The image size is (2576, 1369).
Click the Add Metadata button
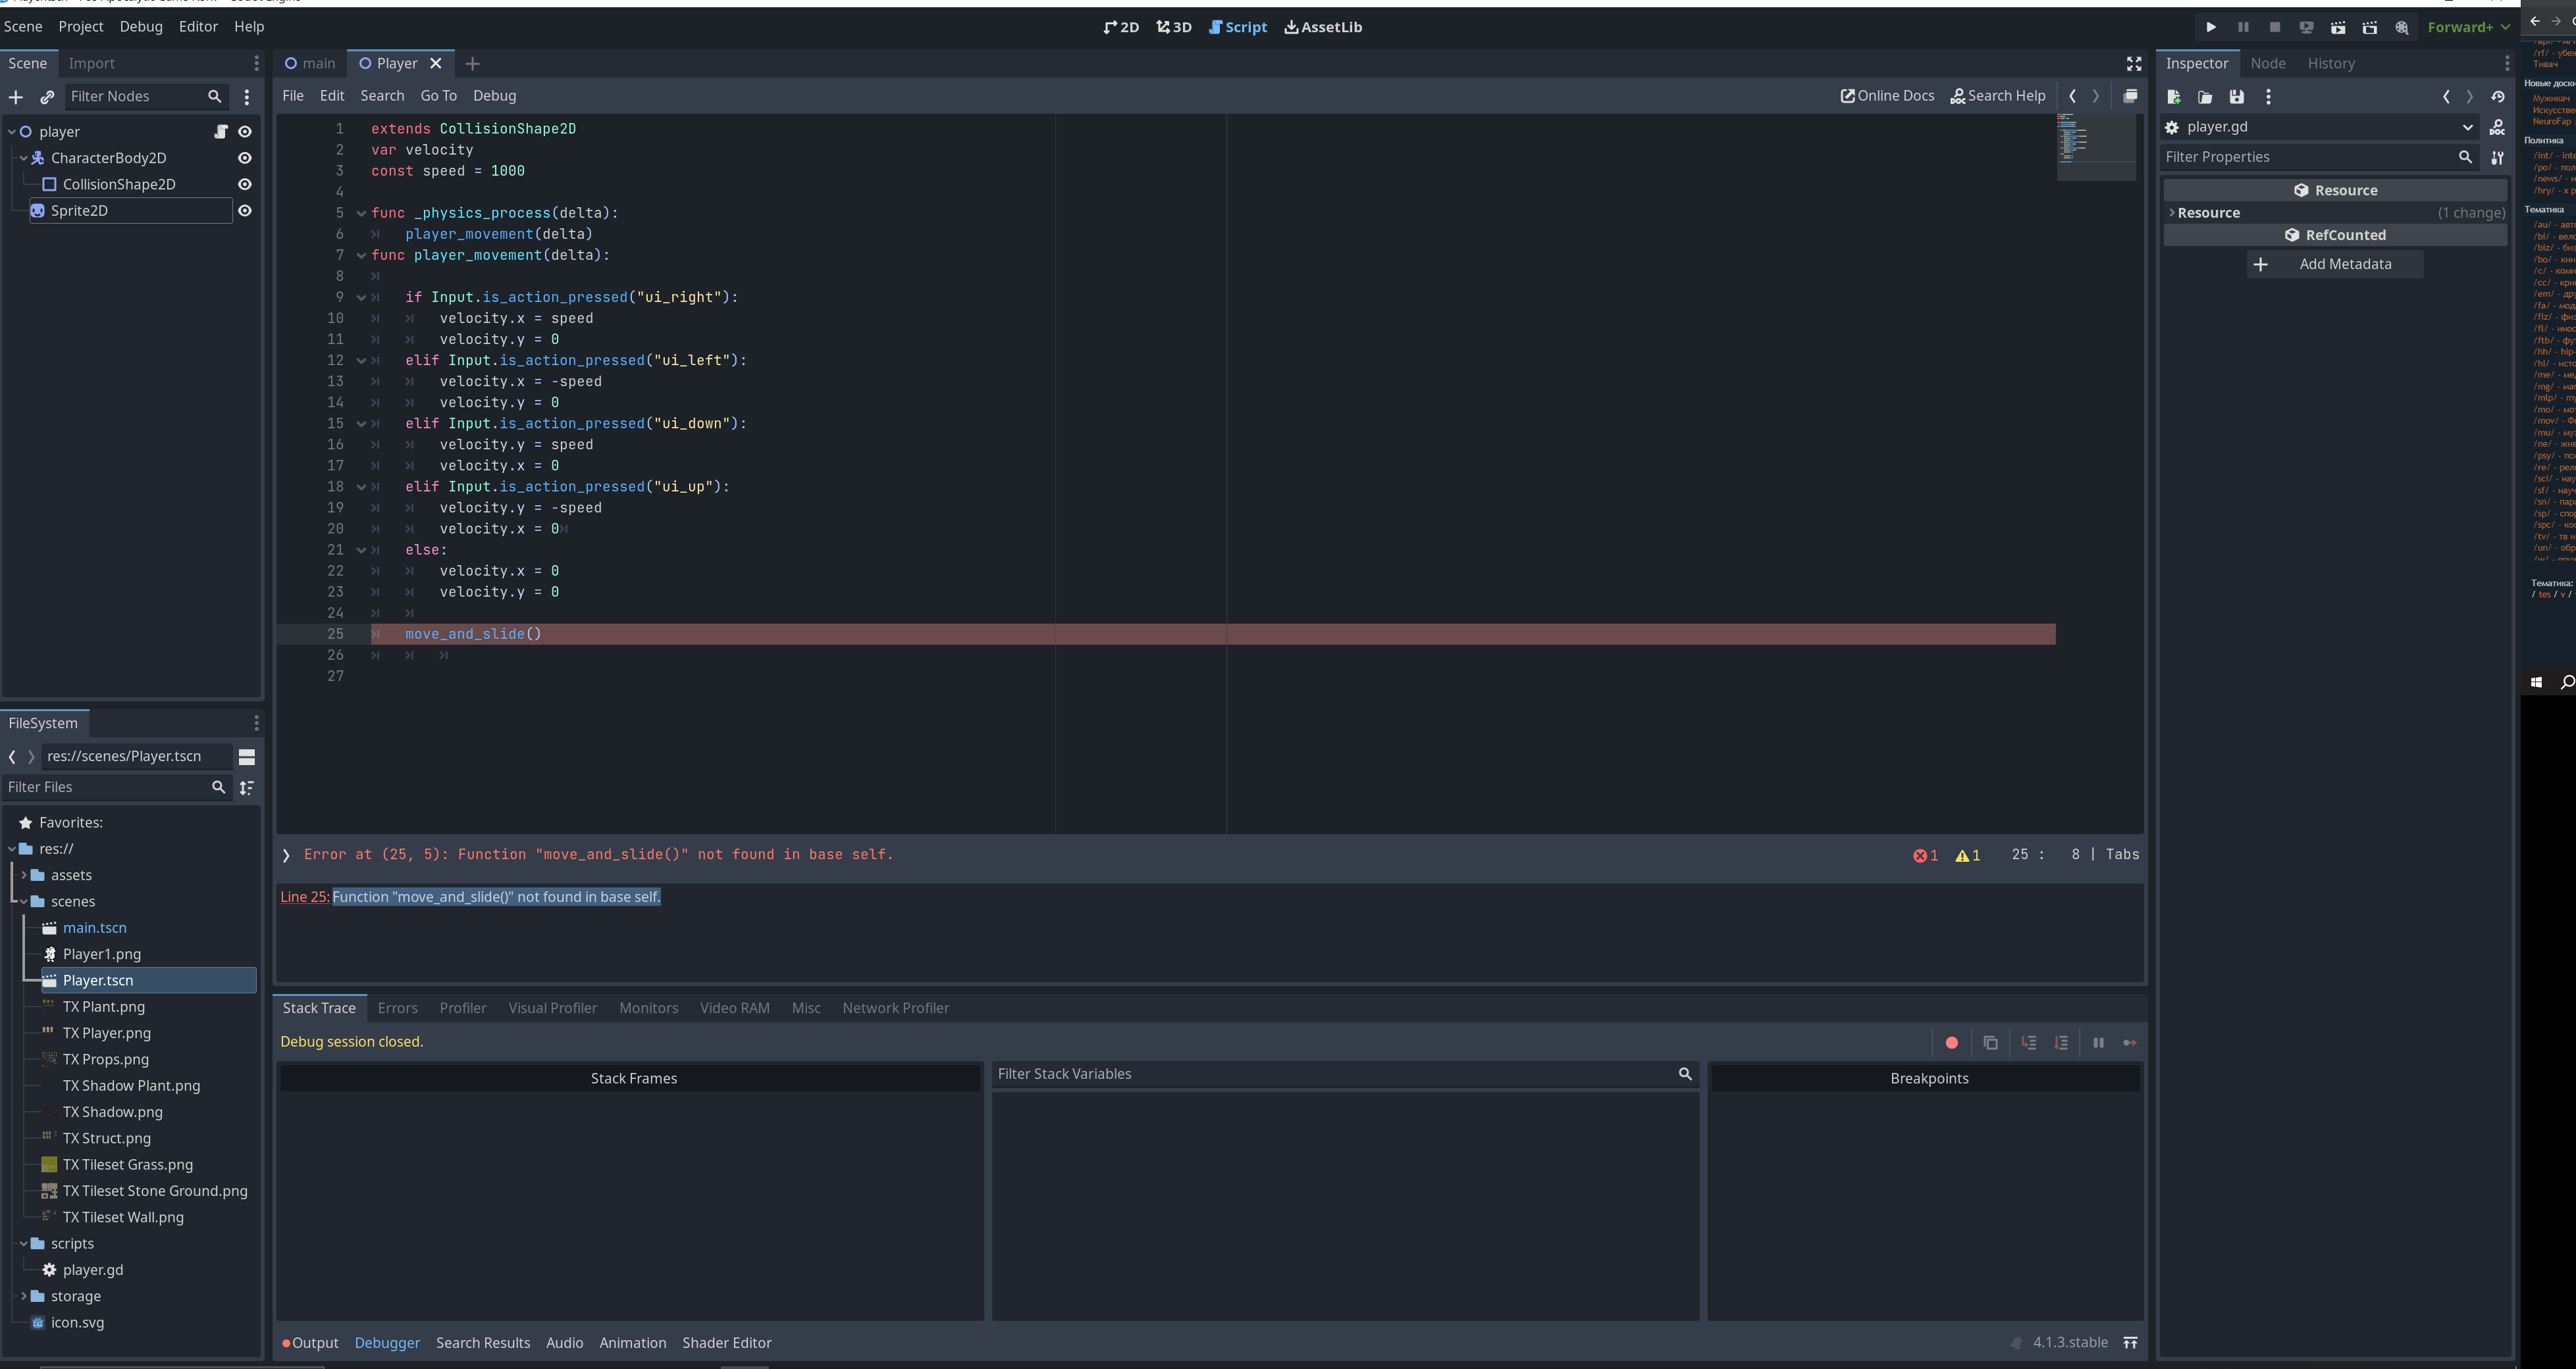coord(2334,265)
